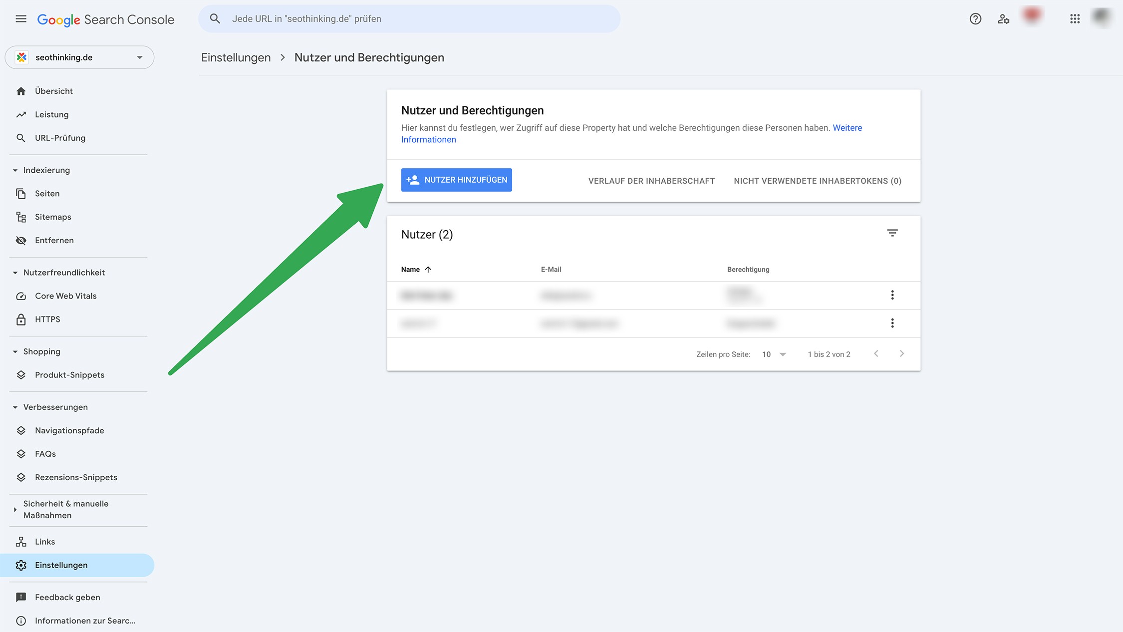Click Einstellungen in the breadcrumb
1123x632 pixels.
236,57
